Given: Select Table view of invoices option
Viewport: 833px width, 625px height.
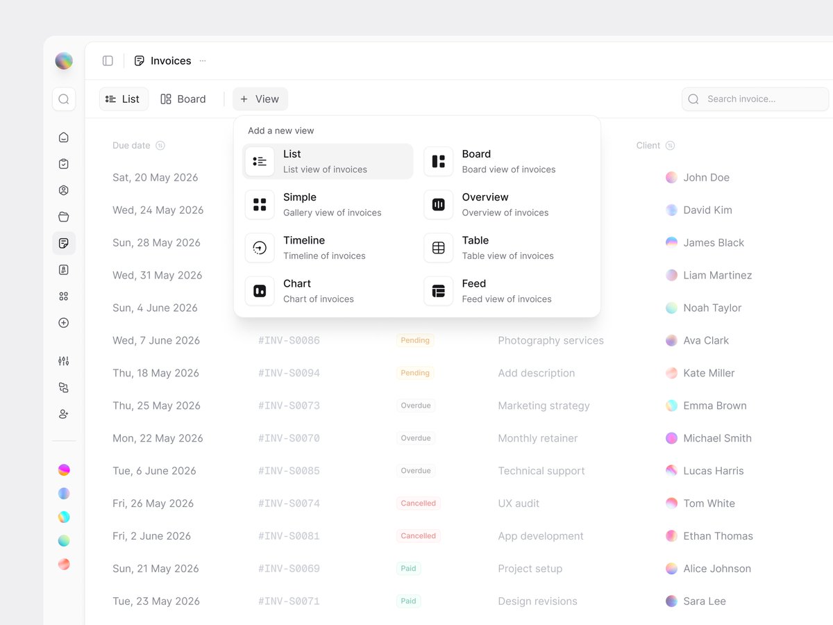Looking at the screenshot, I should pyautogui.click(x=507, y=248).
